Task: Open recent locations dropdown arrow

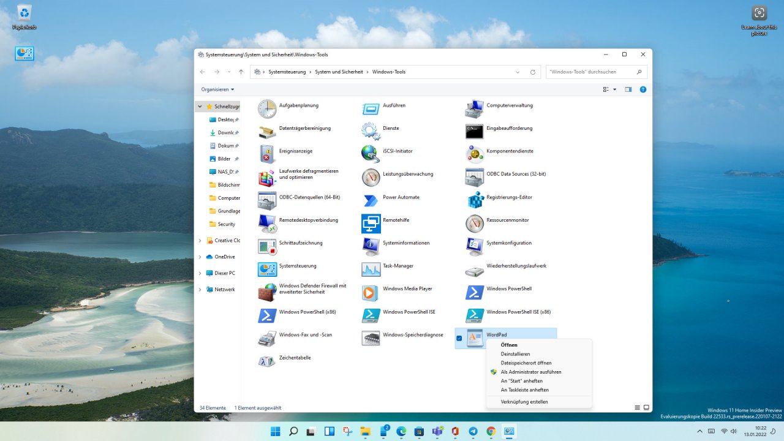Action: [228, 72]
